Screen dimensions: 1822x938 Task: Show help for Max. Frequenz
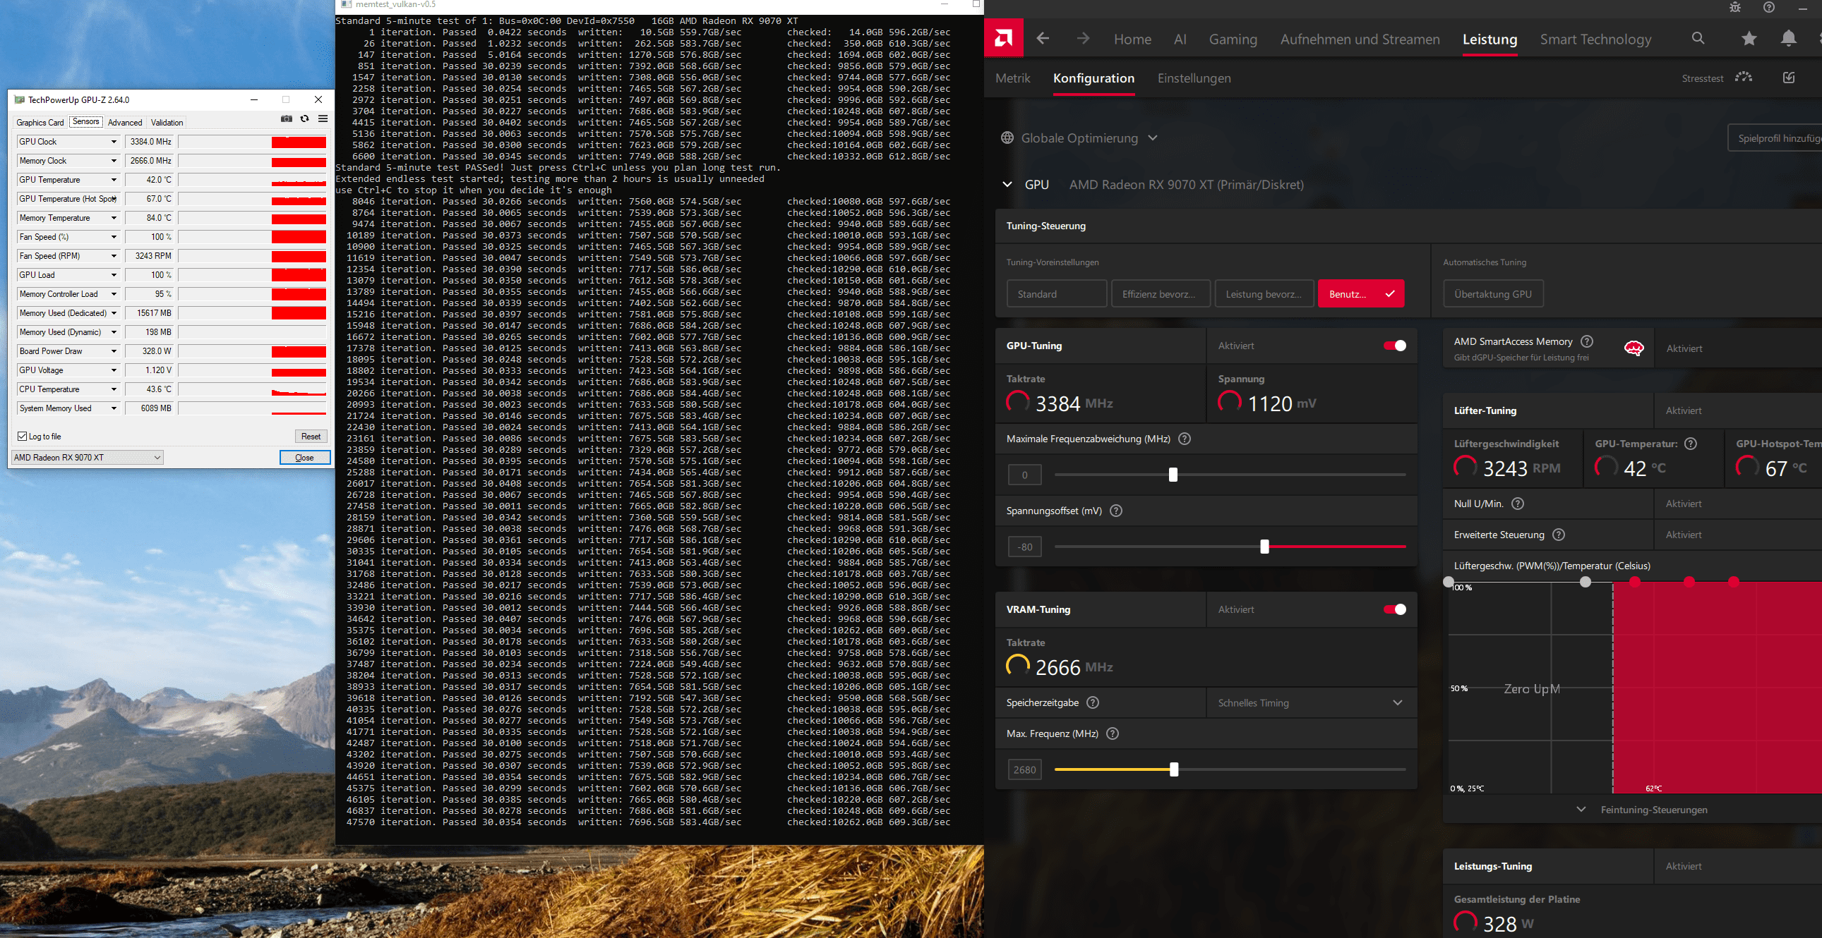1113,733
